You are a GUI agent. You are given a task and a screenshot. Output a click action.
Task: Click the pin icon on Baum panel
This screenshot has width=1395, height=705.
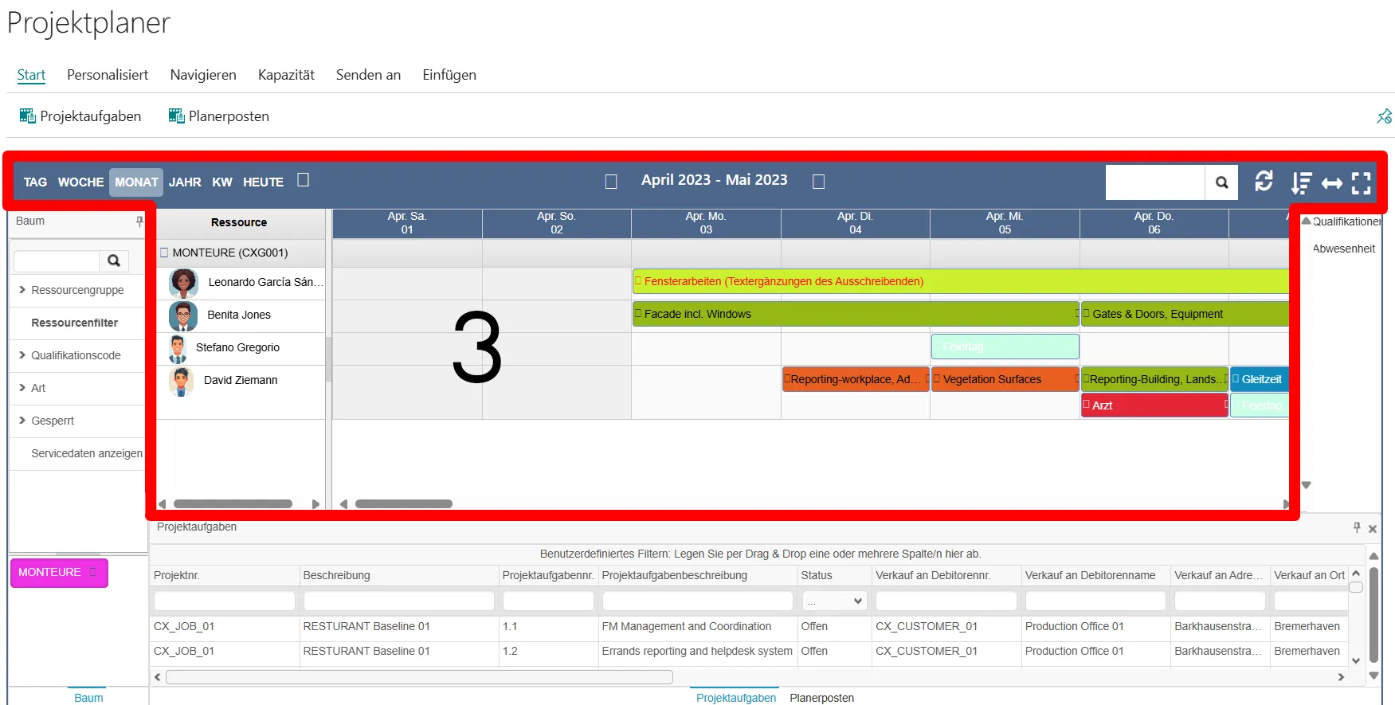tap(139, 221)
